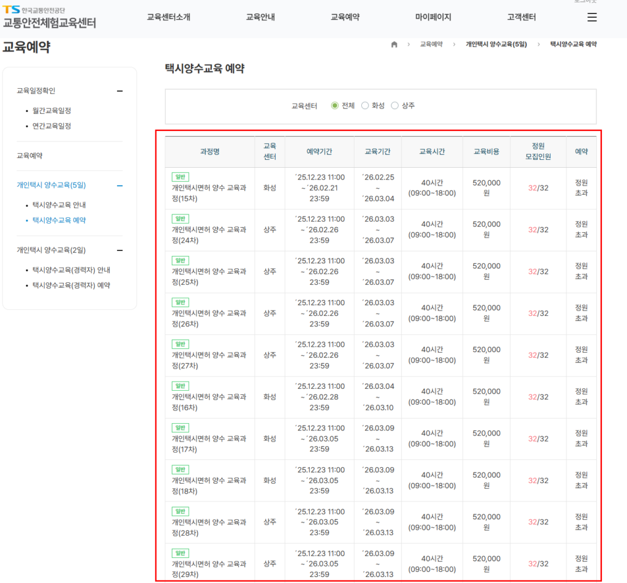Click 정원초과 for the 15차 course row
The width and height of the screenshot is (627, 583).
581,188
